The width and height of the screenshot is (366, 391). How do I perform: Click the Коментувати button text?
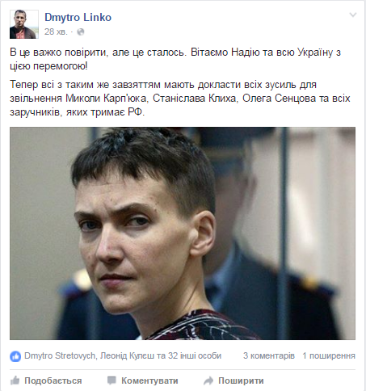click(149, 380)
